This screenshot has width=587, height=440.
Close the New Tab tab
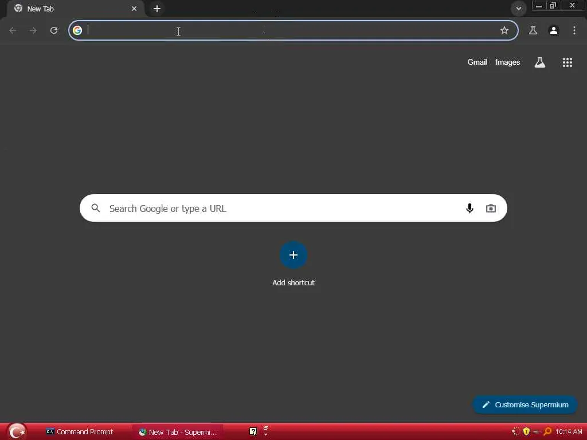134,9
